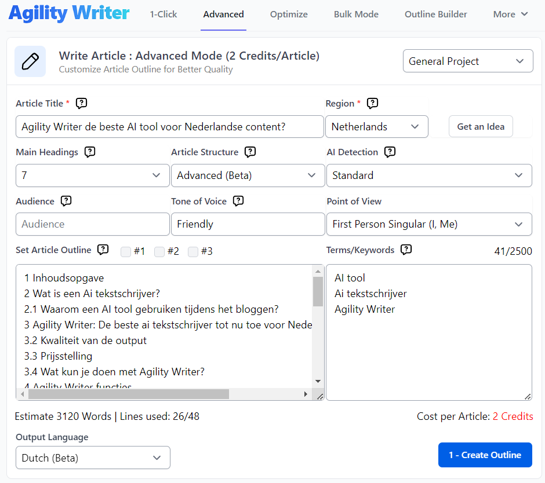Click outline line '3.2 Kwaliteit van de output'
This screenshot has width=545, height=483.
click(85, 341)
